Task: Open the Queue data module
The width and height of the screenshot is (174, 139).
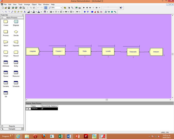Action: [6, 74]
